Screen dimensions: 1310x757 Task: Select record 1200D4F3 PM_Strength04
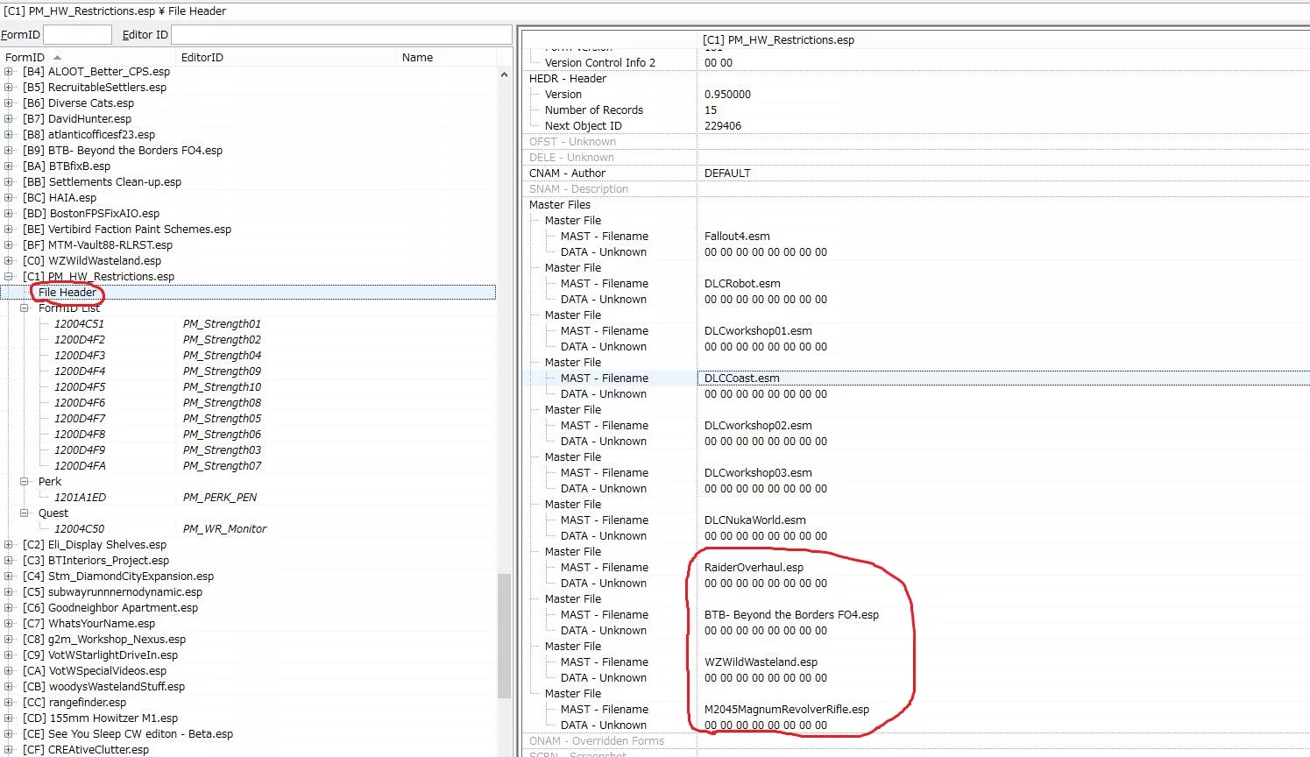click(248, 356)
